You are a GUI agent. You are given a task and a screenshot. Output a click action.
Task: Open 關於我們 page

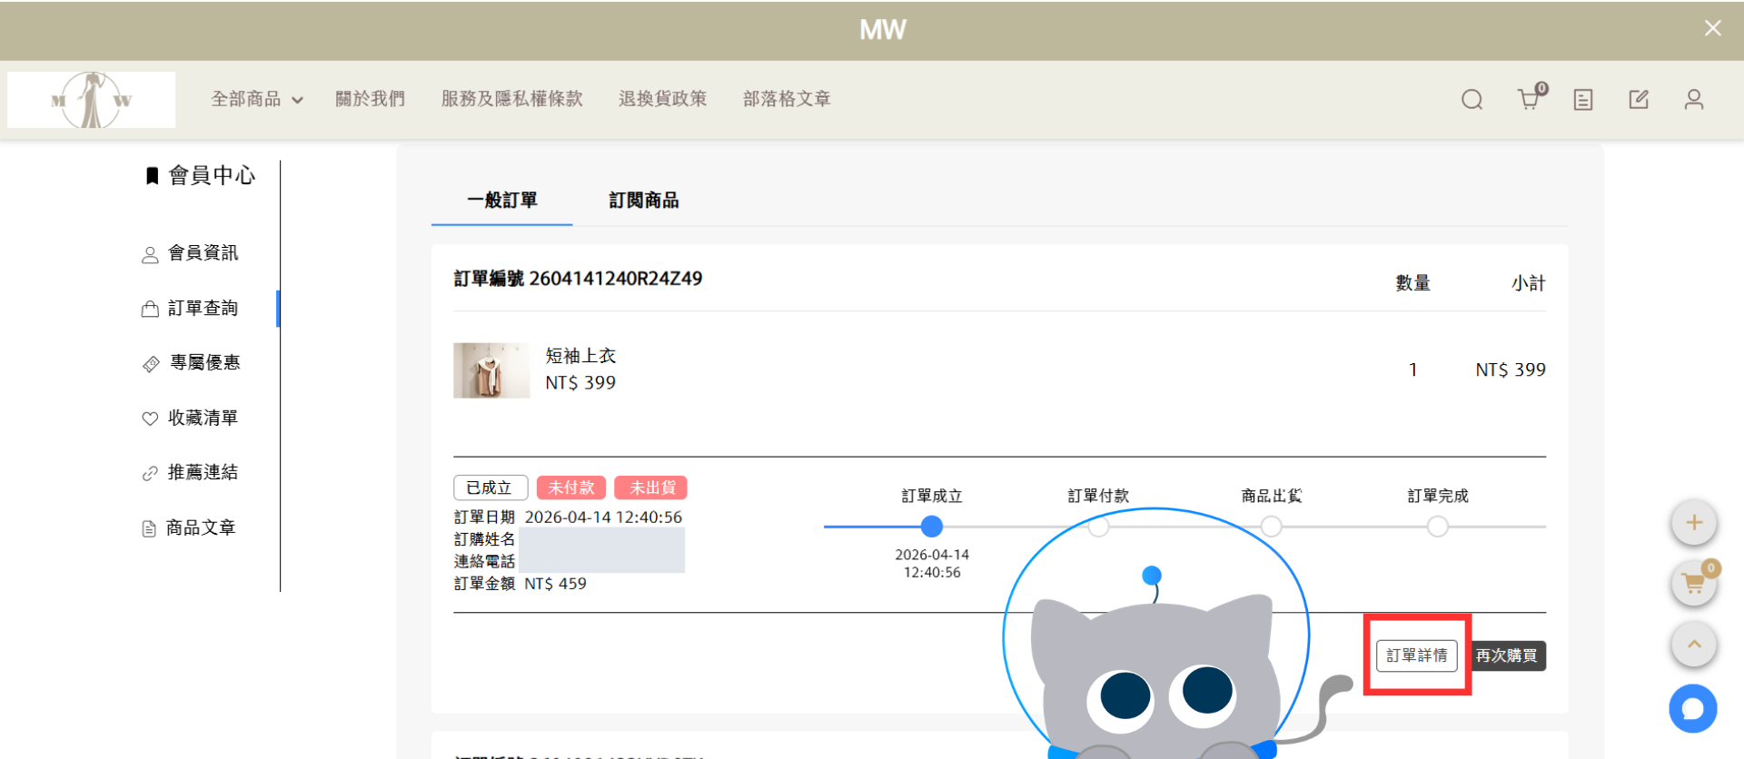coord(370,99)
